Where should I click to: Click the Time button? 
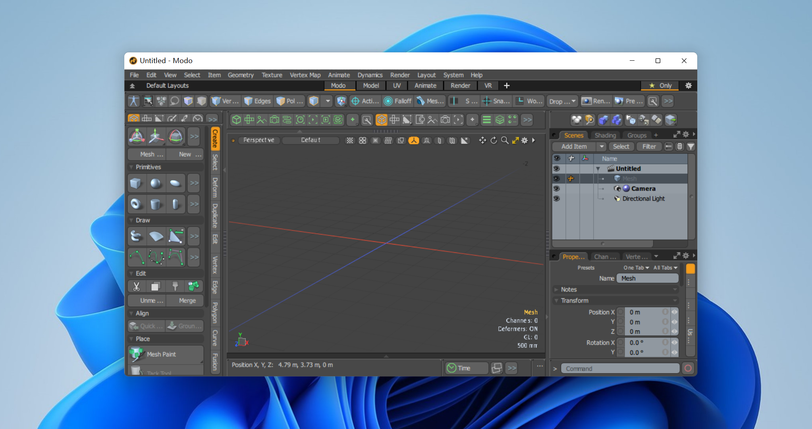click(467, 368)
